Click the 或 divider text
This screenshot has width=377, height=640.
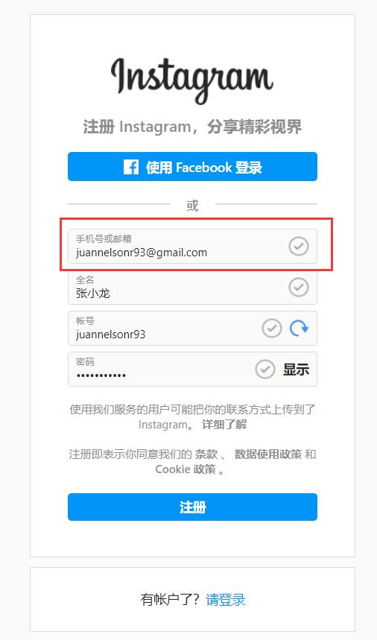[x=192, y=206]
